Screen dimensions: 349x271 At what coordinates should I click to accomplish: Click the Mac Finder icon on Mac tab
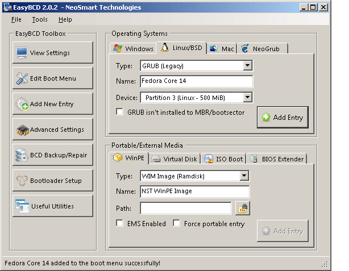click(x=214, y=48)
